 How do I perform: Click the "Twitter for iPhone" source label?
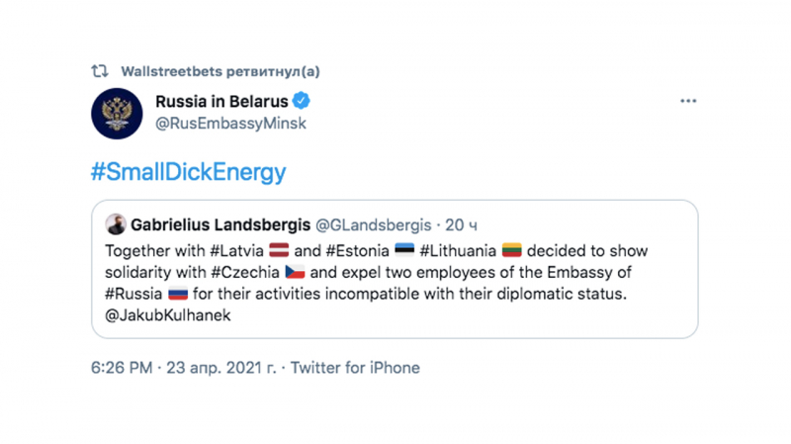[356, 368]
